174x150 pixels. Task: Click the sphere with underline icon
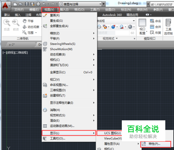122,27
